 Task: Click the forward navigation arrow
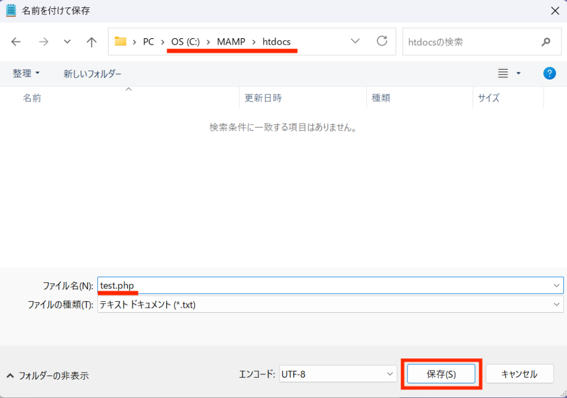click(43, 42)
